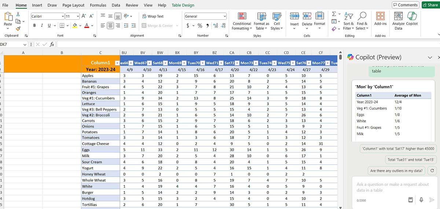Select the Format Painter brush icon

click(x=18, y=29)
